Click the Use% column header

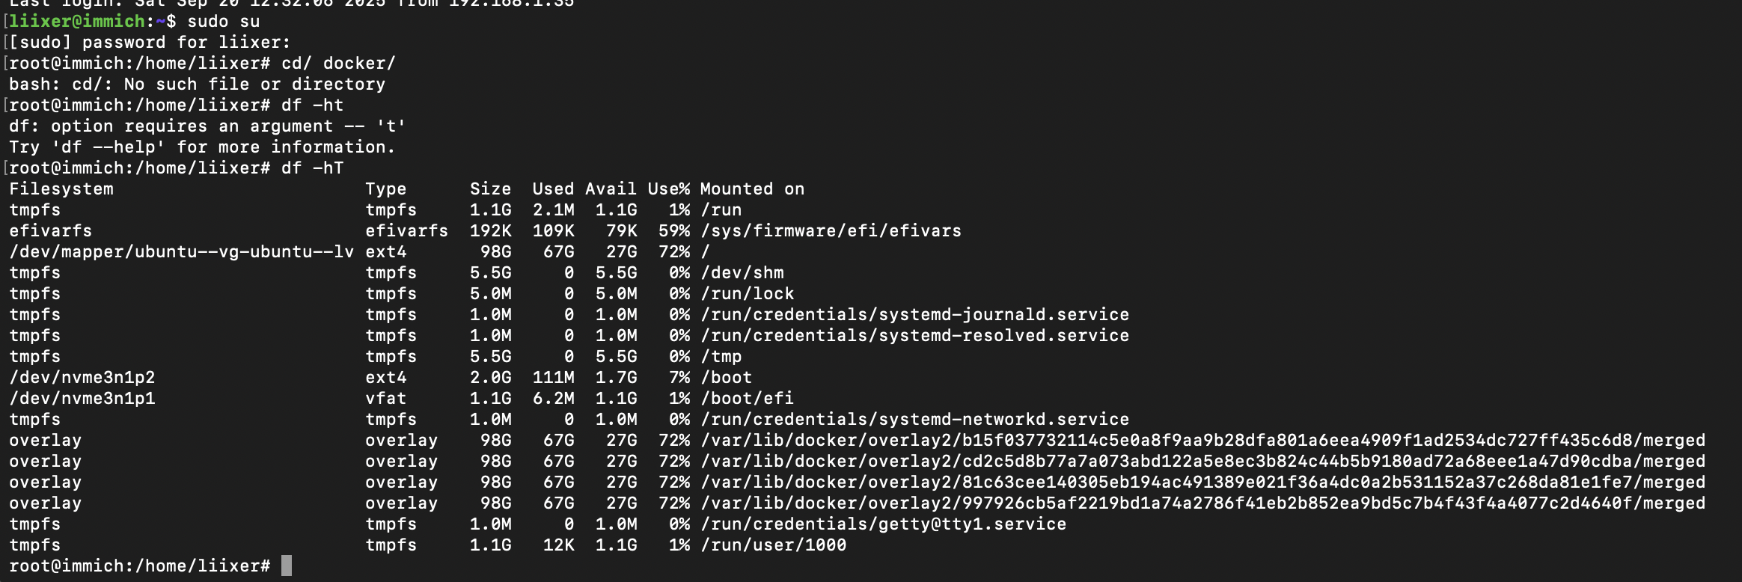(668, 189)
